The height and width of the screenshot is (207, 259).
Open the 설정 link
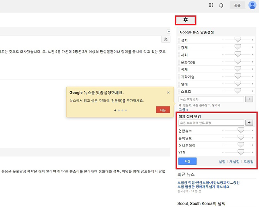[x=222, y=162]
